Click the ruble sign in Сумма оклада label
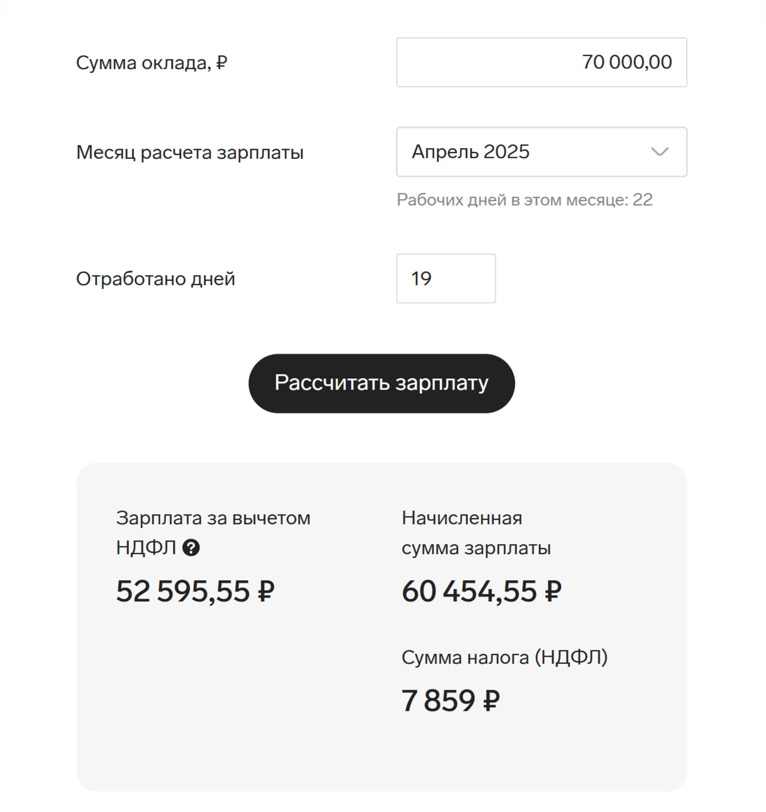Image resolution: width=766 pixels, height=812 pixels. (x=221, y=63)
